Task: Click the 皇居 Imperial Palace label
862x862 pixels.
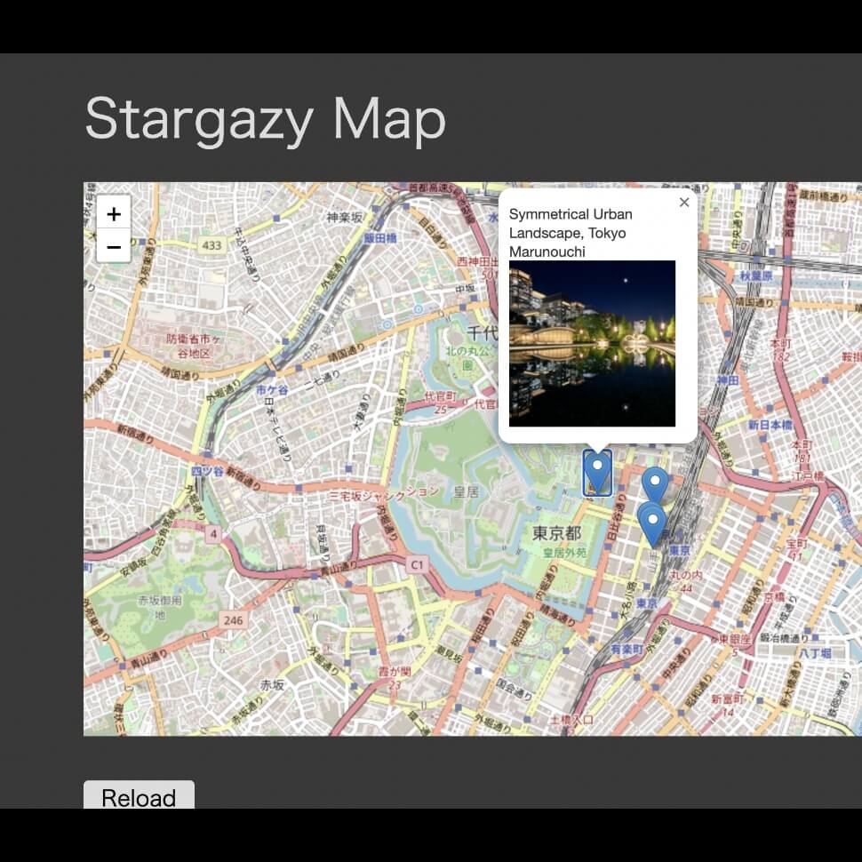Action: click(467, 491)
